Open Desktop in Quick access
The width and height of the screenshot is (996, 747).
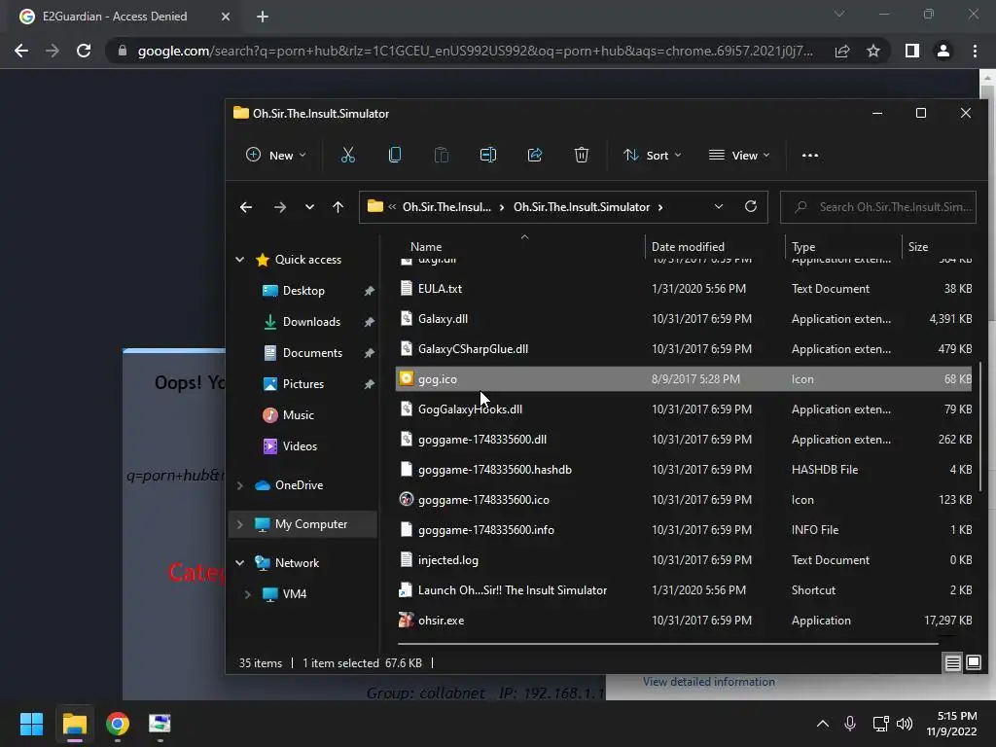[x=303, y=290]
